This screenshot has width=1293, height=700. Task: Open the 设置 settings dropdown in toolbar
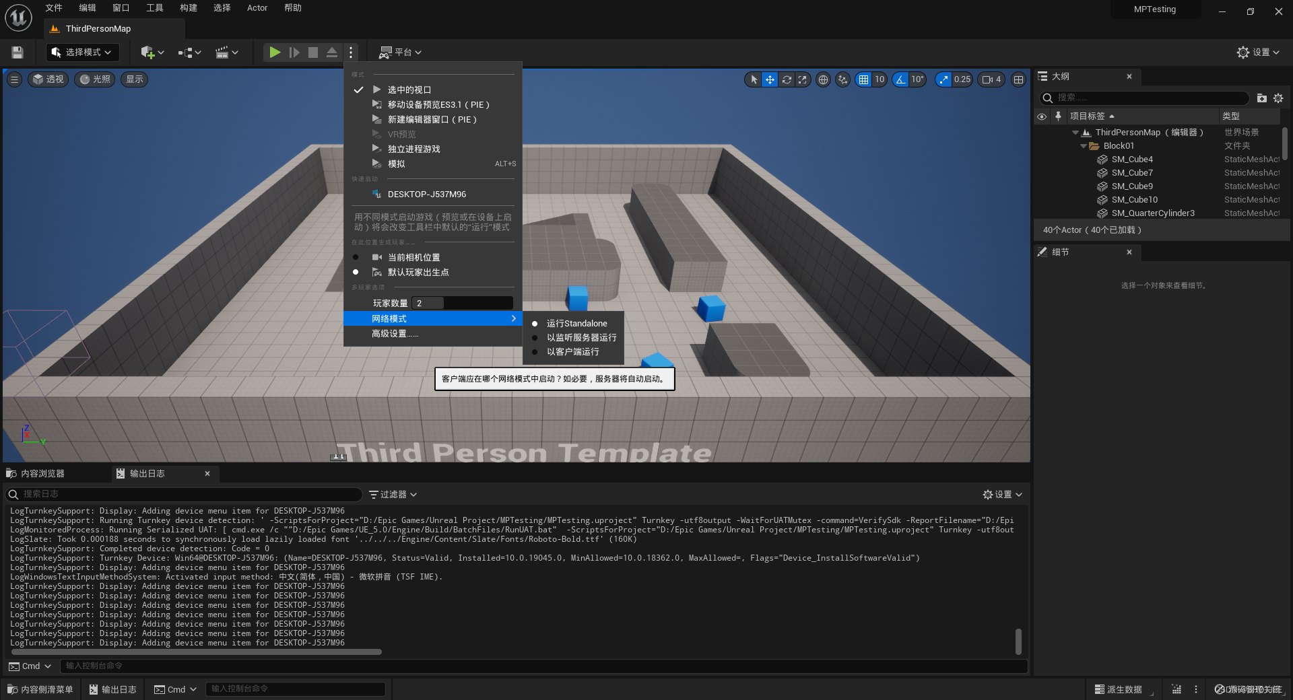[1258, 53]
